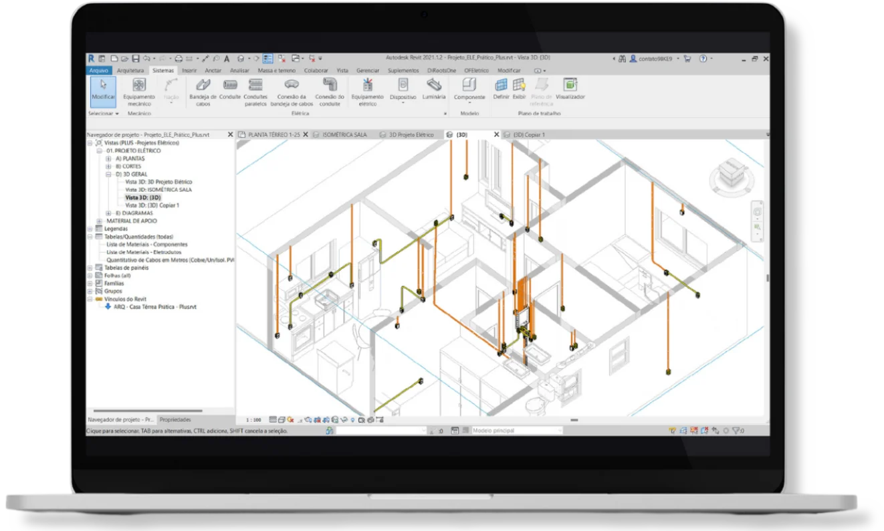Image resolution: width=884 pixels, height=531 pixels.
Task: Select the Modificar tool in ribbon
Action: pos(103,92)
